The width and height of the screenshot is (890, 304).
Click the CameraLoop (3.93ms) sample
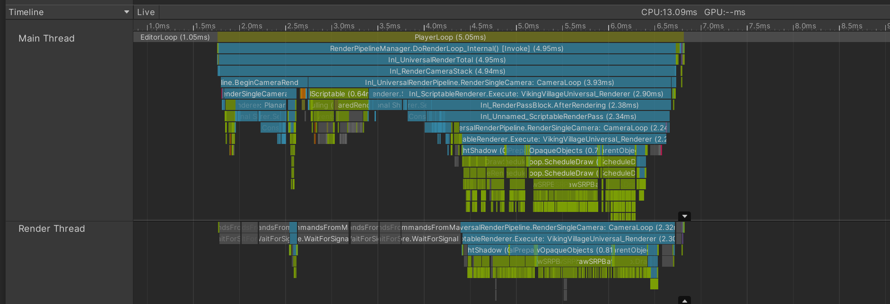[489, 83]
